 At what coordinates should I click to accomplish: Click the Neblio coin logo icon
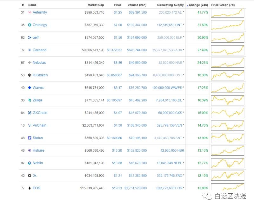30,163
